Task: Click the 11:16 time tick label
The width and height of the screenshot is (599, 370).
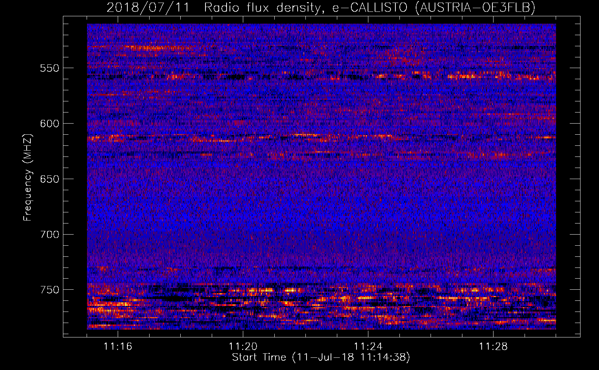Action: click(x=118, y=346)
